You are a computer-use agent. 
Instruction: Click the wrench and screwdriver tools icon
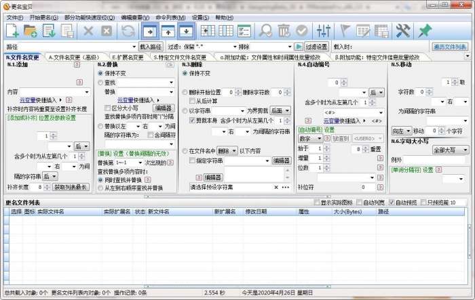(403, 30)
